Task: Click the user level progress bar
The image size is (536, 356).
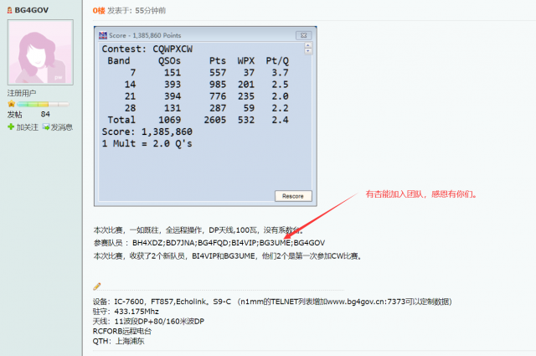Action: tap(43, 104)
